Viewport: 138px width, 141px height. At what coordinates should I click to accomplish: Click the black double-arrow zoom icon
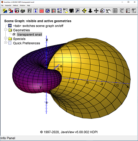pos(90,11)
